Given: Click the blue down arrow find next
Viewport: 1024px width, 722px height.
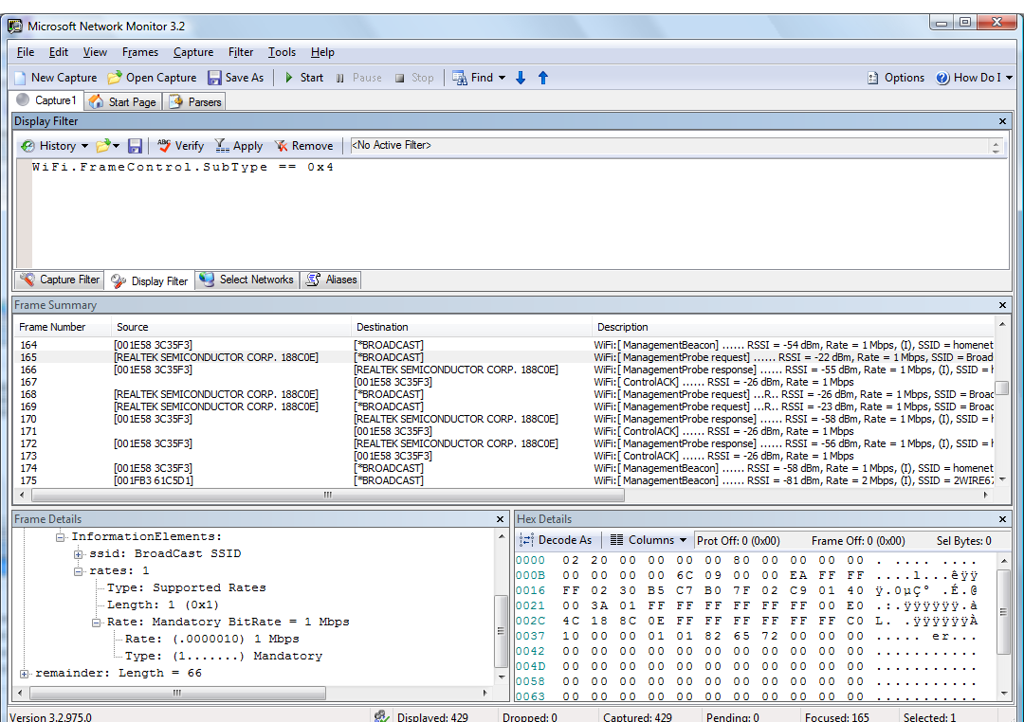Looking at the screenshot, I should tap(521, 78).
